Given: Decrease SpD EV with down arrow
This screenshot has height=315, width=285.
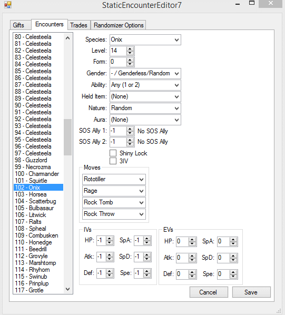Looking at the screenshot, I should (233, 260).
